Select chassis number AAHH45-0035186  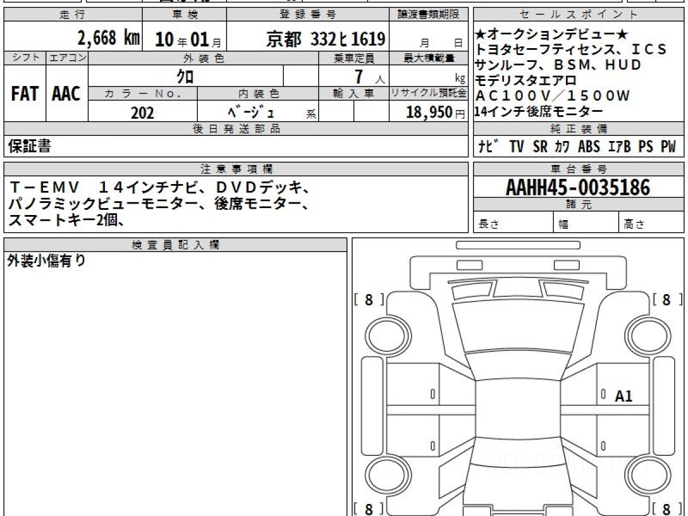(577, 187)
